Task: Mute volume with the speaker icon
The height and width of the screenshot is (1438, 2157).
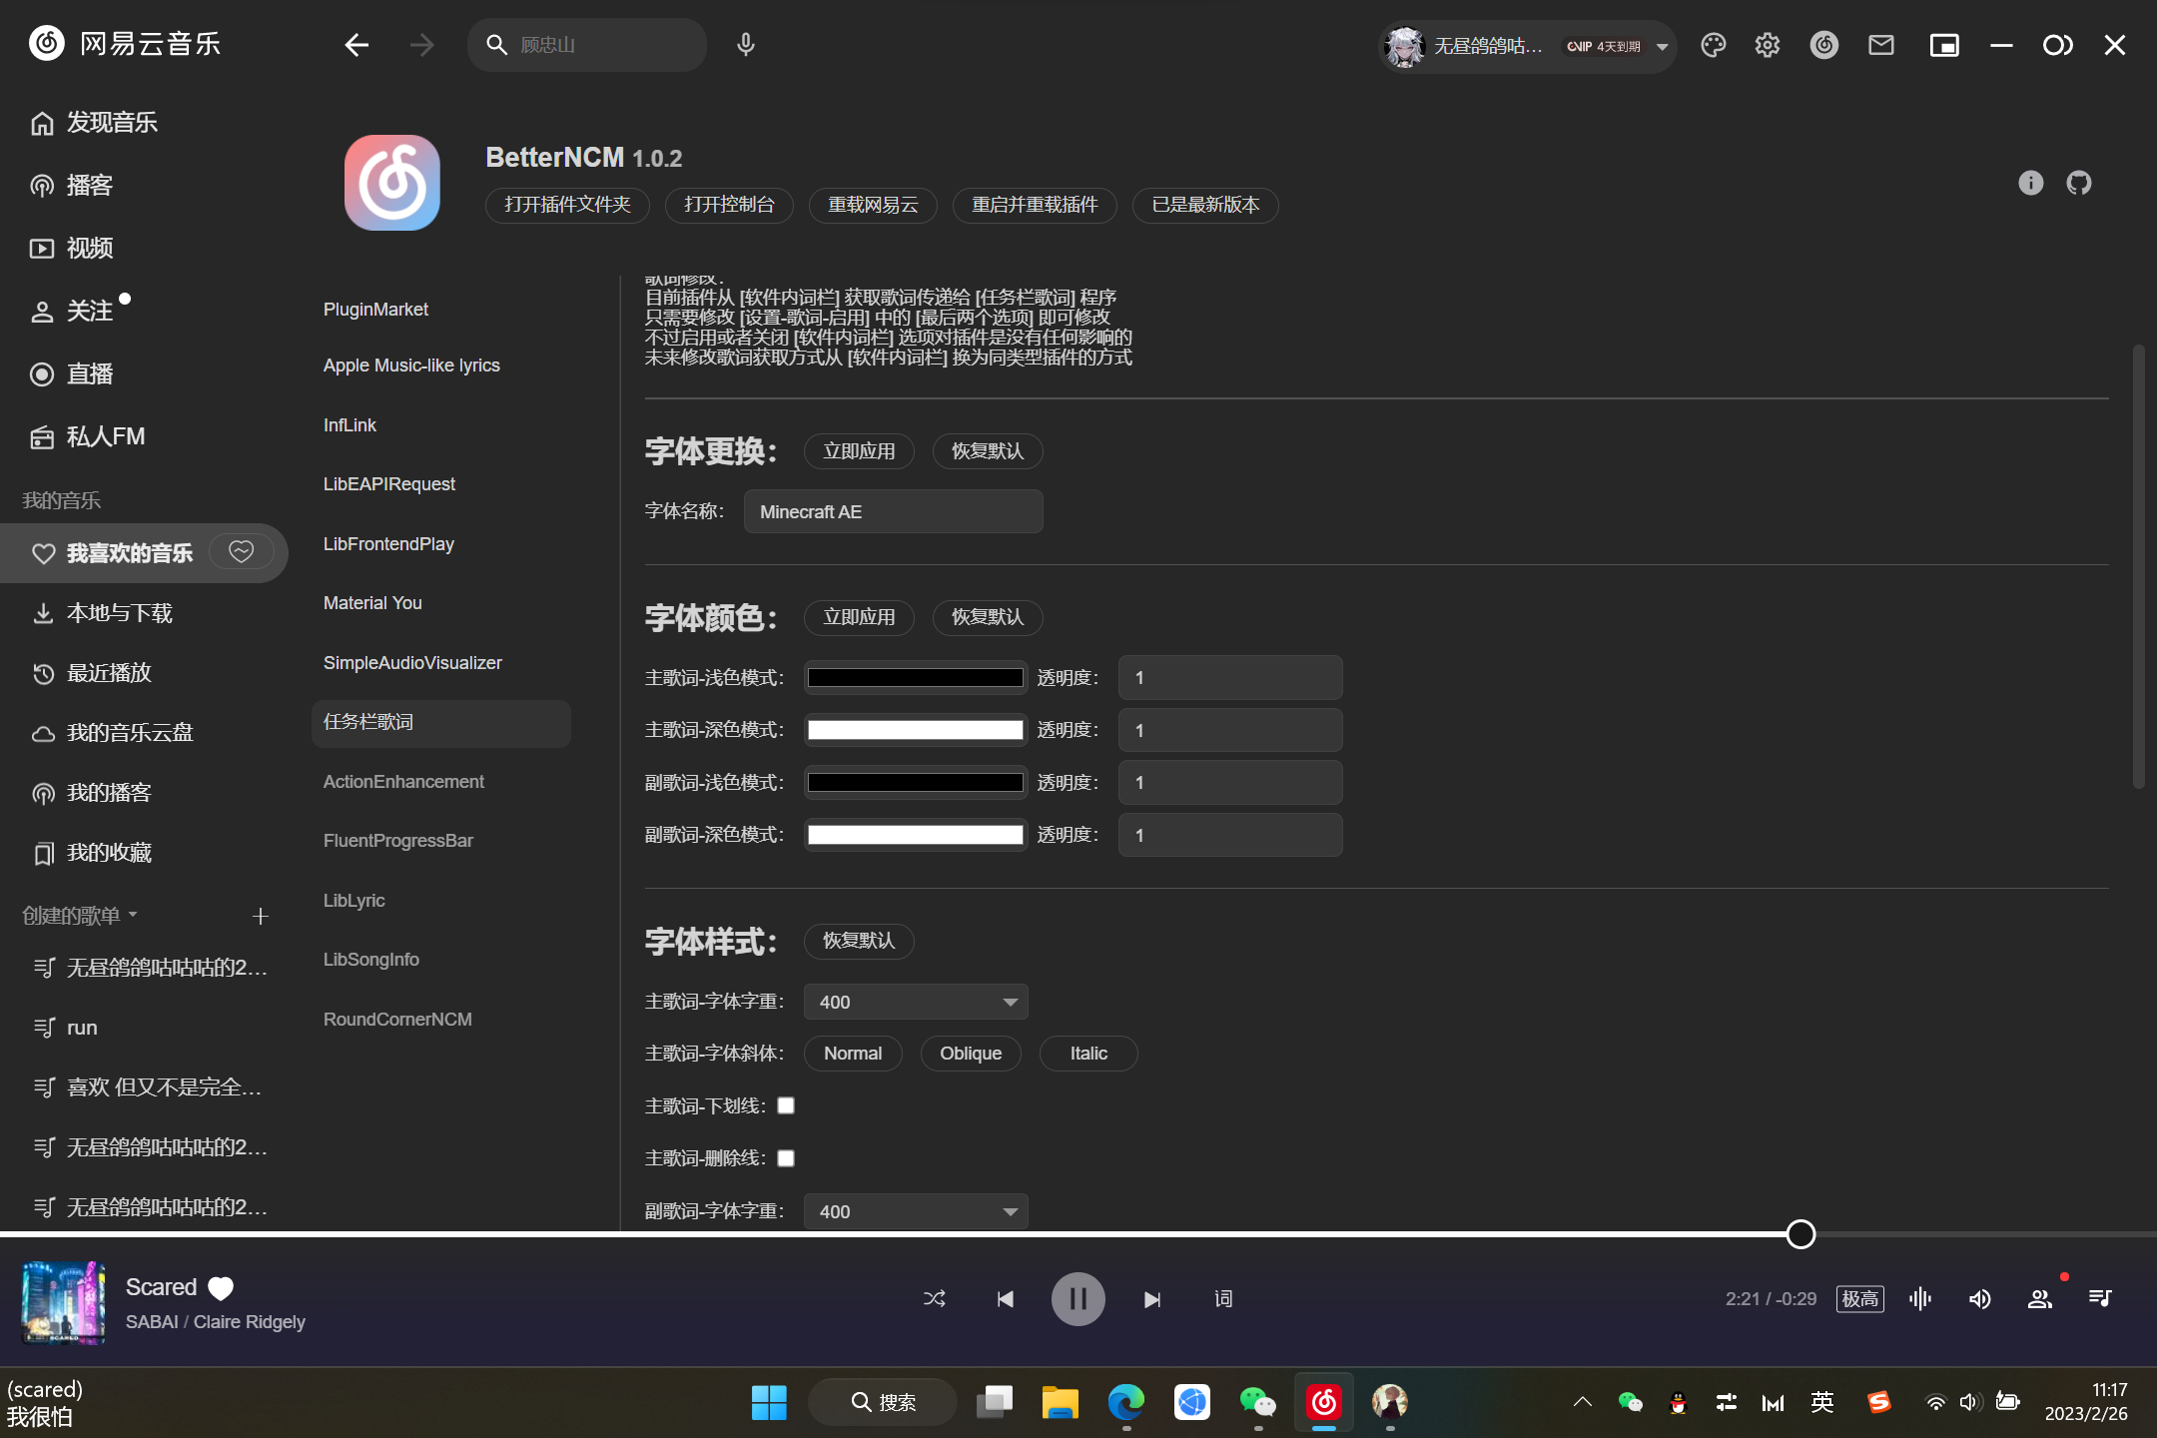Action: [1980, 1298]
